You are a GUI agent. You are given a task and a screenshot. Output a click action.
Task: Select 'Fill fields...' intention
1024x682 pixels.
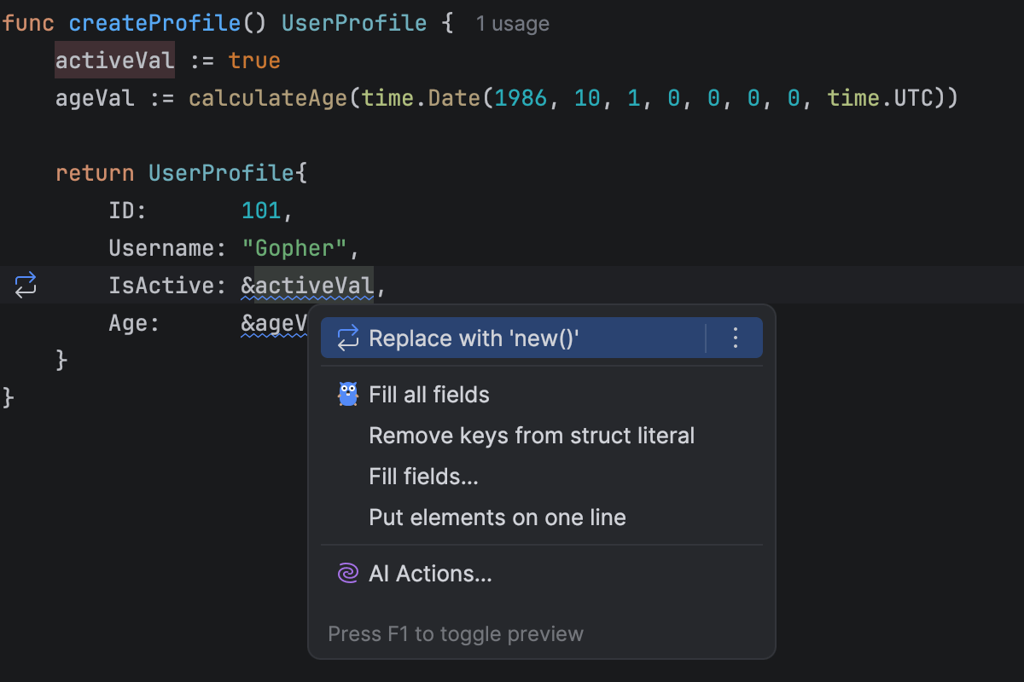click(542, 477)
